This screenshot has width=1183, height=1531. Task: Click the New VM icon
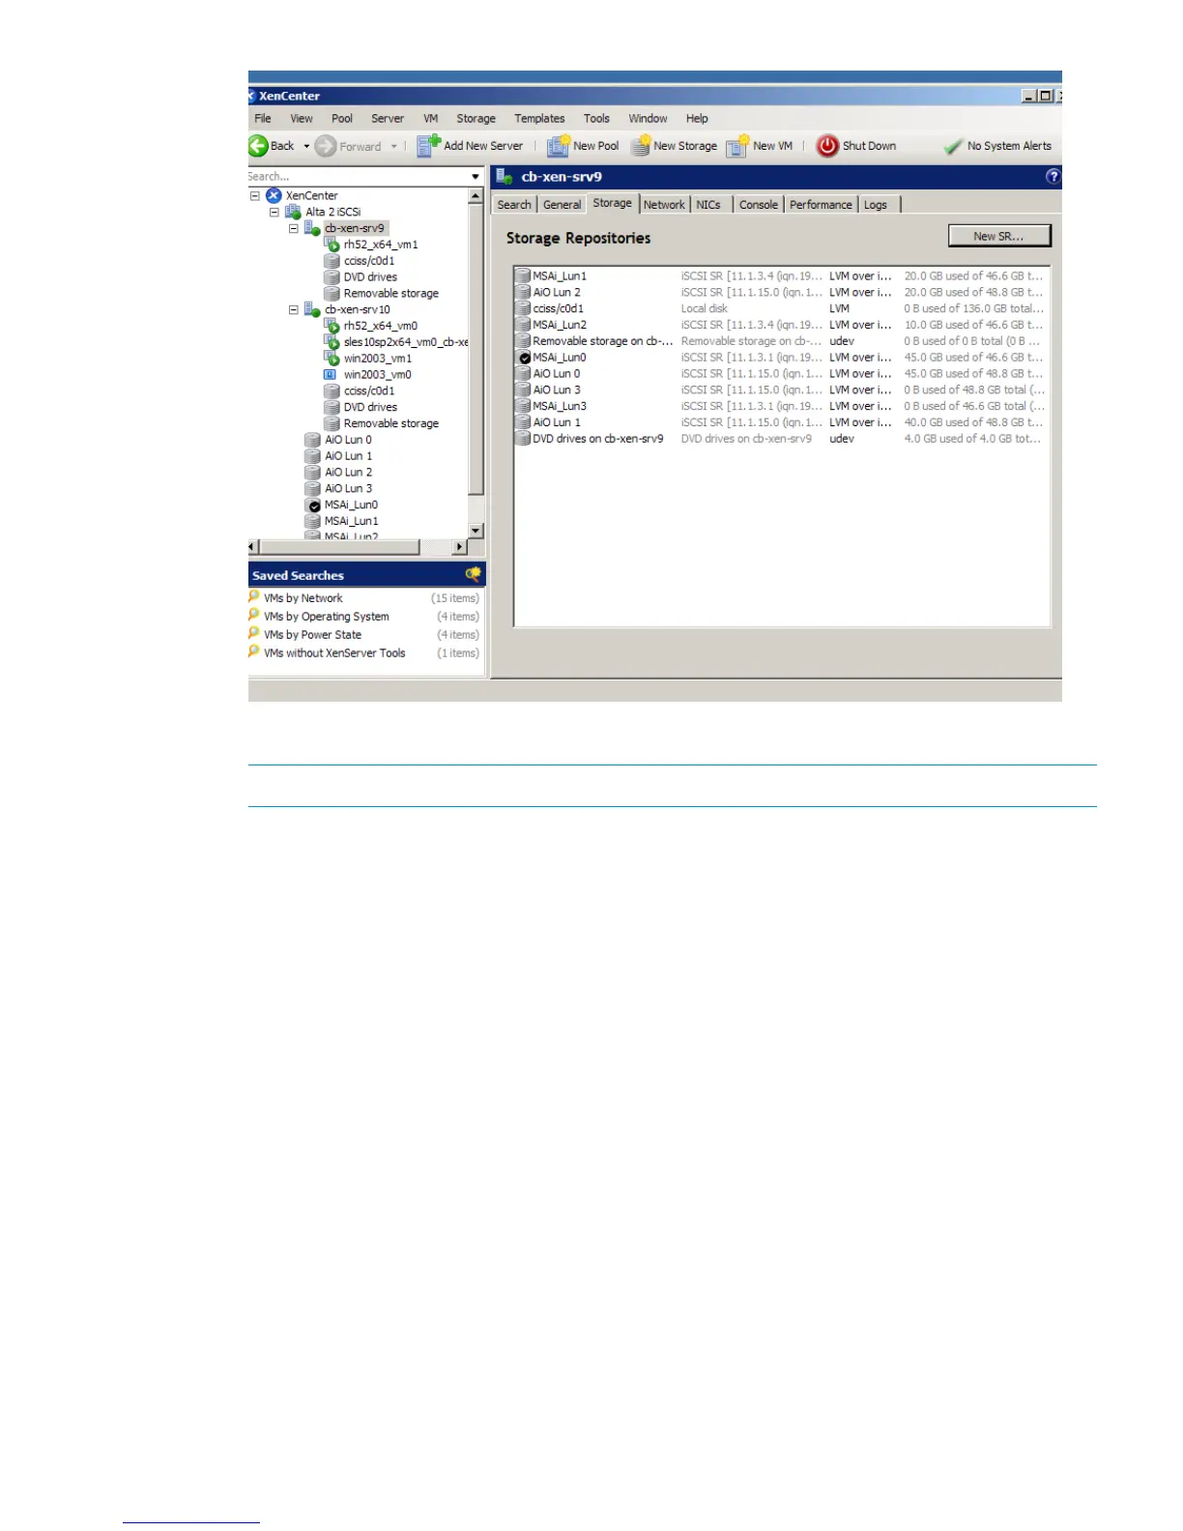(737, 146)
